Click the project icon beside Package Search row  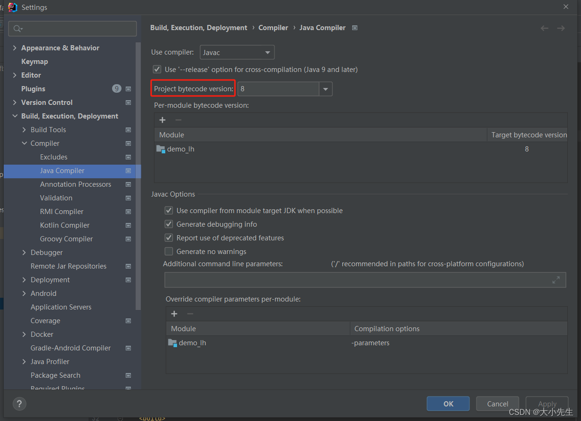128,375
